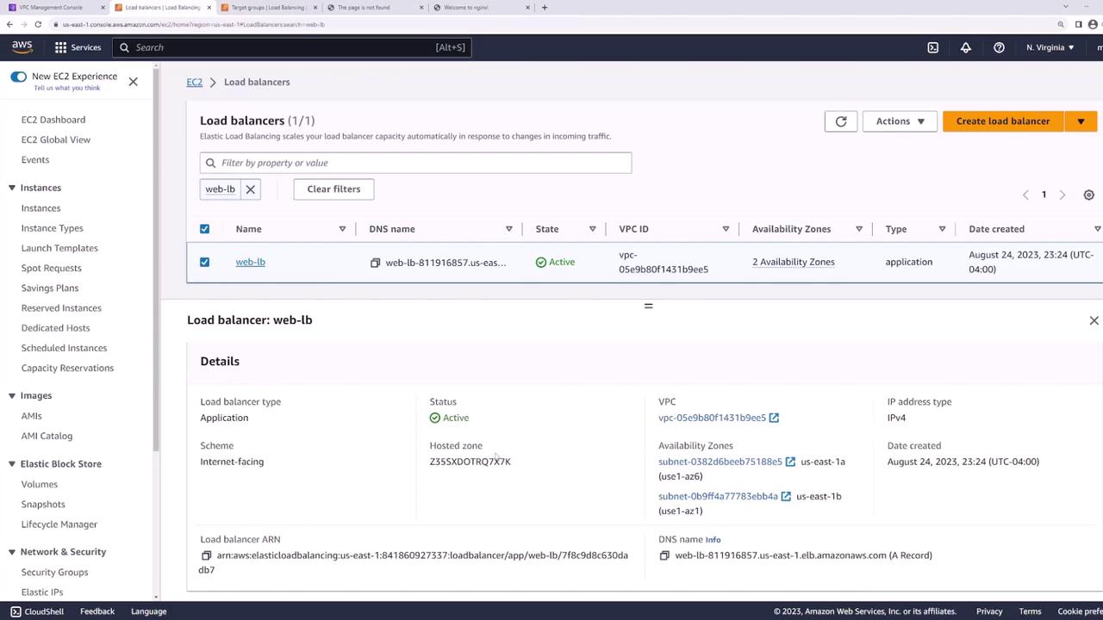Image resolution: width=1103 pixels, height=620 pixels.
Task: Click the DNS name Info link
Action: pyautogui.click(x=713, y=540)
